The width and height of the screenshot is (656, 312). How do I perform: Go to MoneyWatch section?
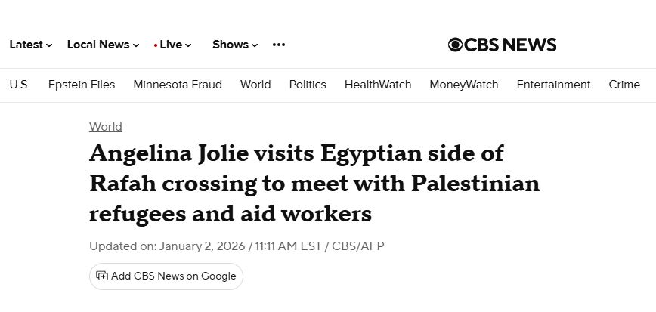pos(464,85)
